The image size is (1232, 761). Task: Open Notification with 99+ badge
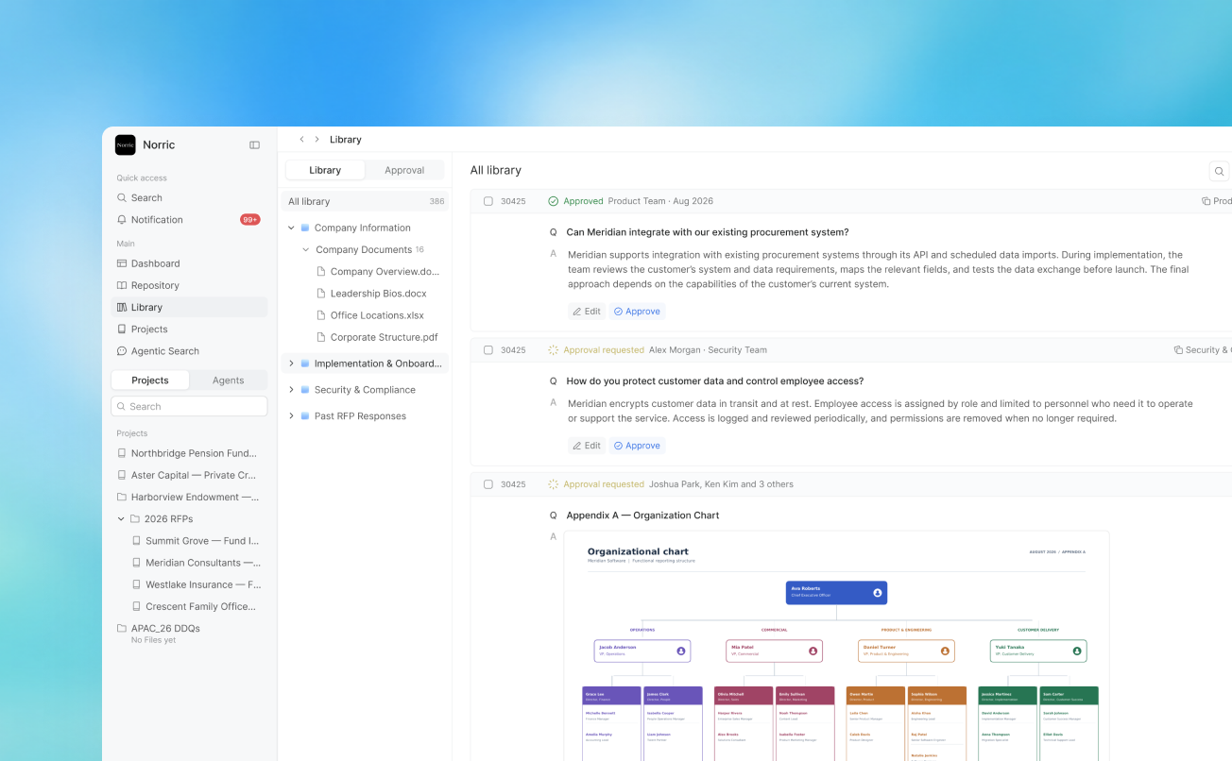pyautogui.click(x=189, y=220)
